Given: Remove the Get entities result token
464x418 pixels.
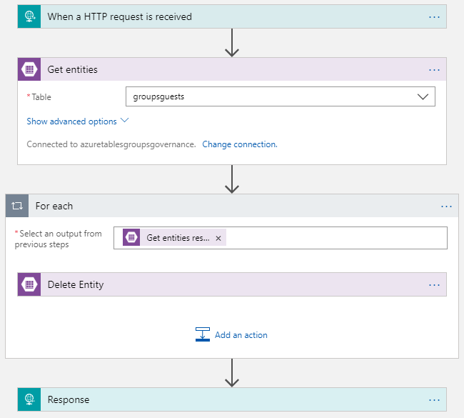Looking at the screenshot, I should coord(218,238).
